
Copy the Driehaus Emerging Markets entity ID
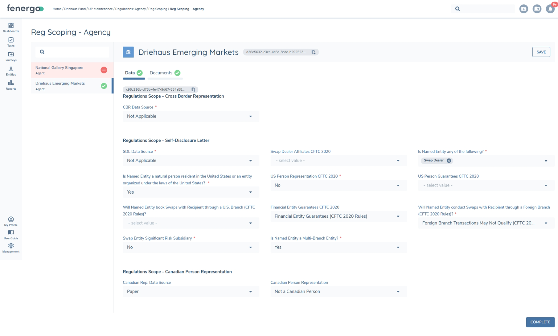(314, 52)
